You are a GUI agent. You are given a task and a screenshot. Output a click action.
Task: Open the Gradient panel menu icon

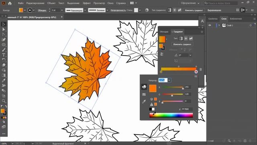click(202, 32)
